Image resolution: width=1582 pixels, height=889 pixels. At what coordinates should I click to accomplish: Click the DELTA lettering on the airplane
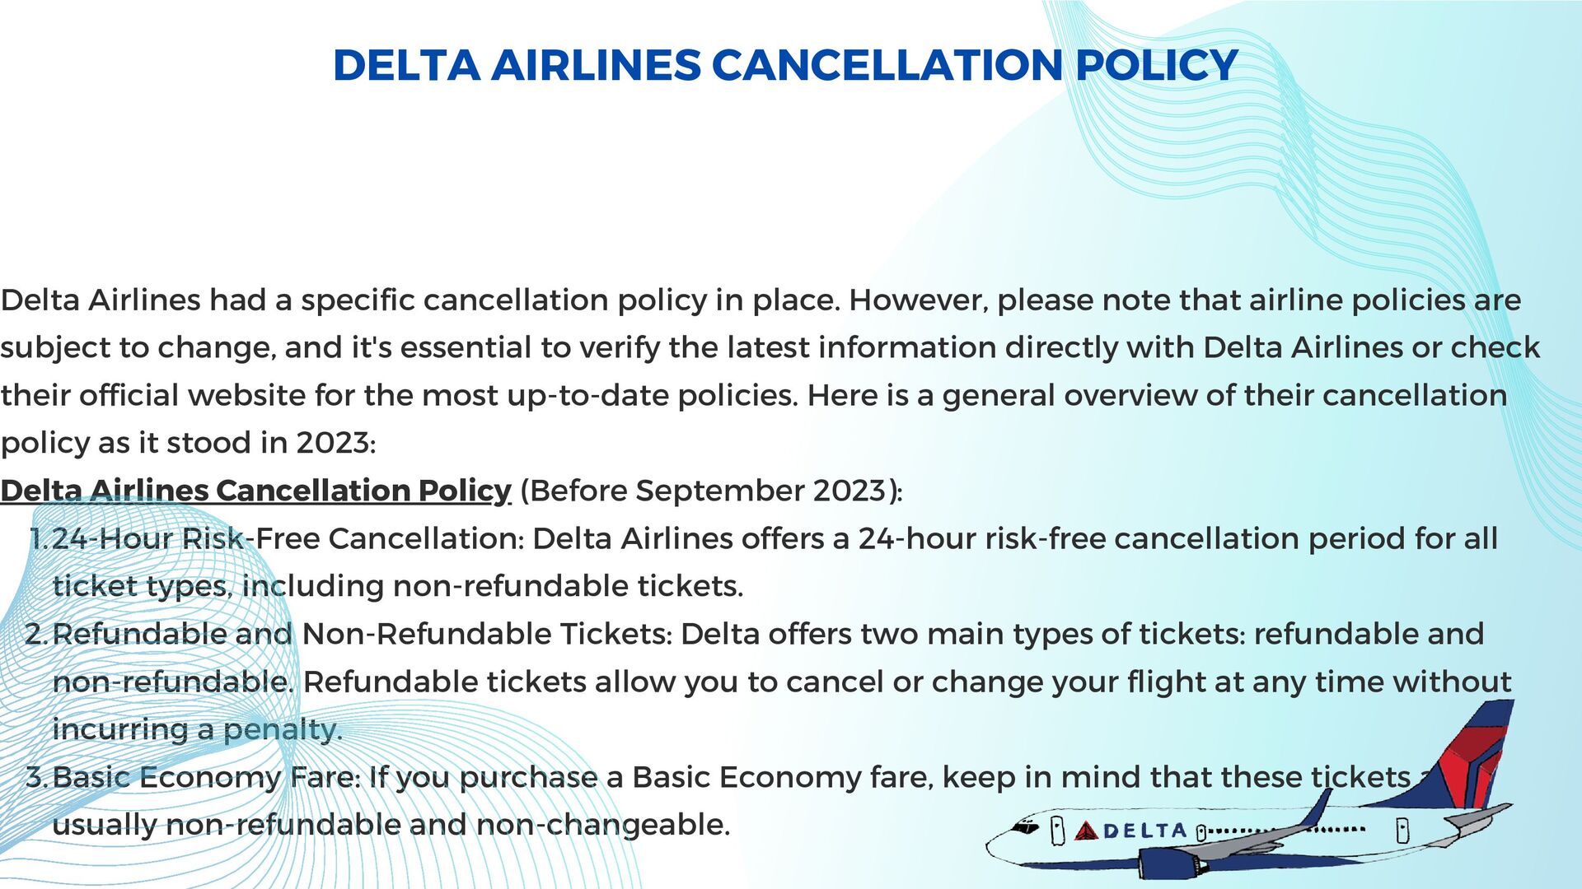tap(1145, 831)
